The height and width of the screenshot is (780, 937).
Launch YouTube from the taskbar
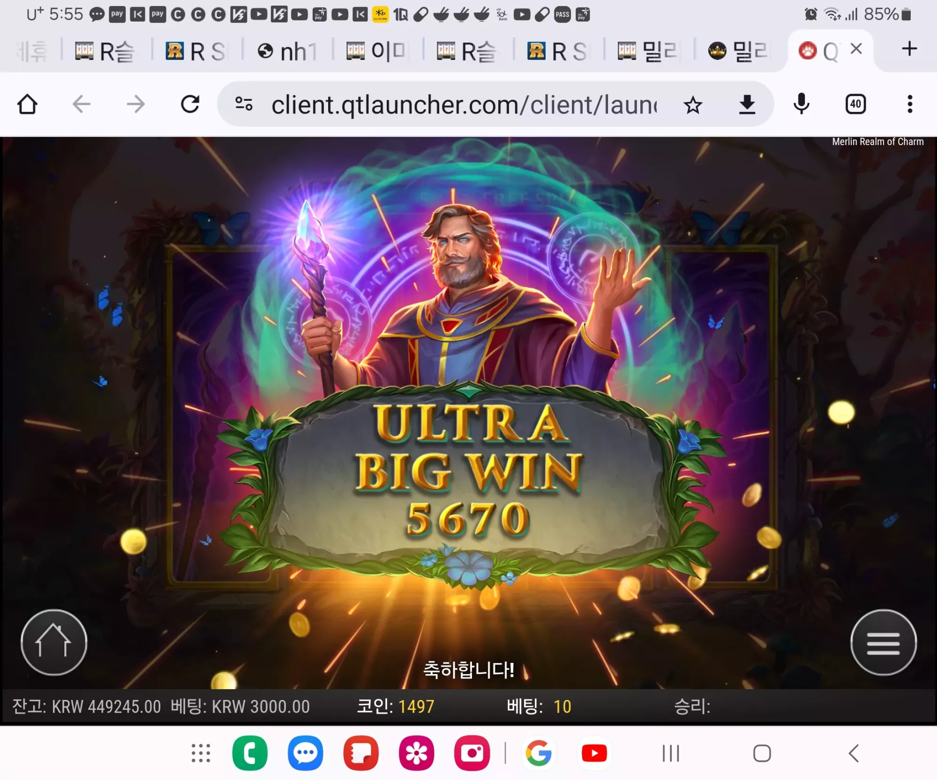pyautogui.click(x=594, y=753)
